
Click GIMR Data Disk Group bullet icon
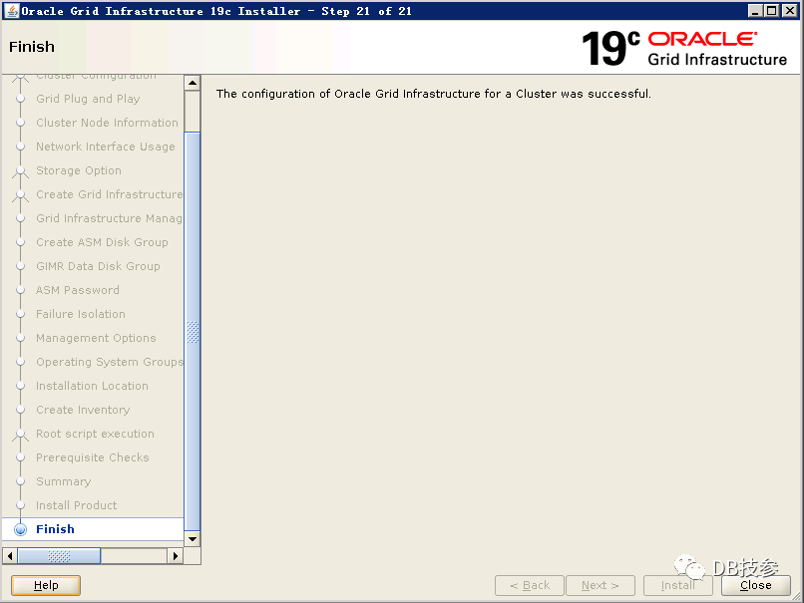pos(21,266)
